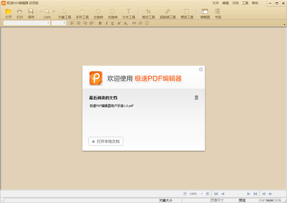
Task: Maximize the PDF editor window
Action: coord(277,3)
